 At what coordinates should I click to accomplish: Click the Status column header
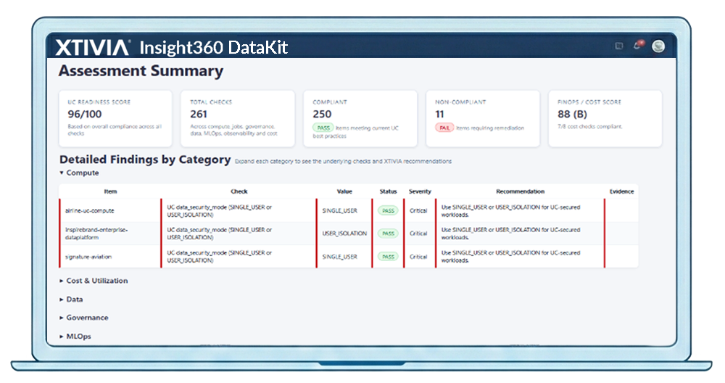(x=388, y=191)
